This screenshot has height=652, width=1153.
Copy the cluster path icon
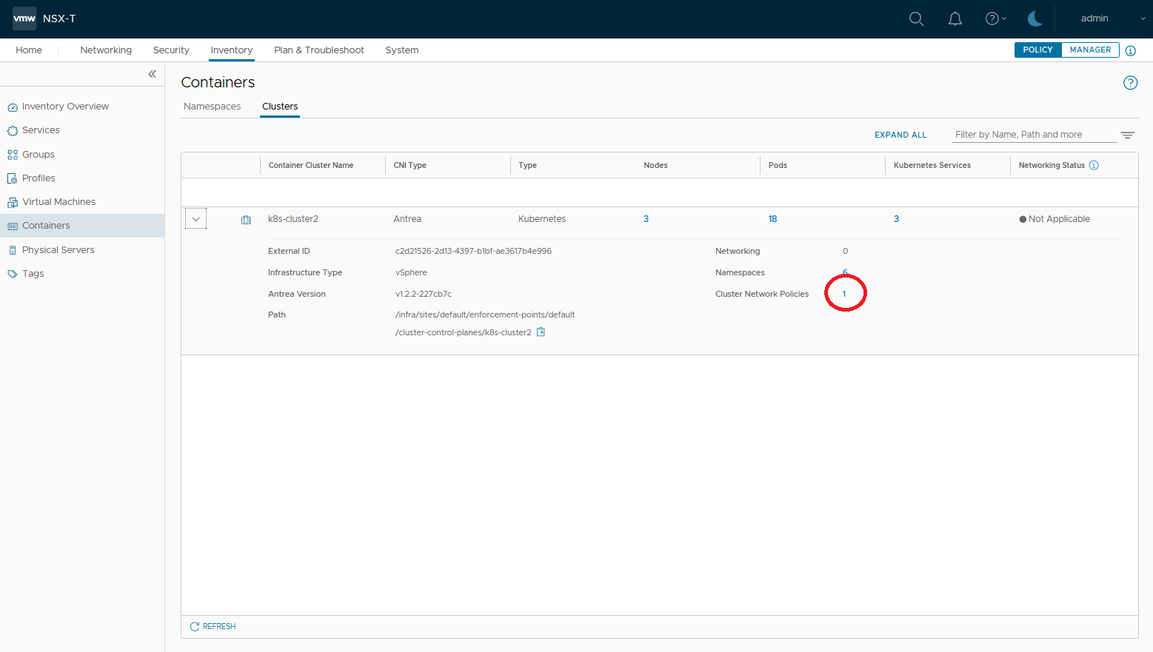541,332
